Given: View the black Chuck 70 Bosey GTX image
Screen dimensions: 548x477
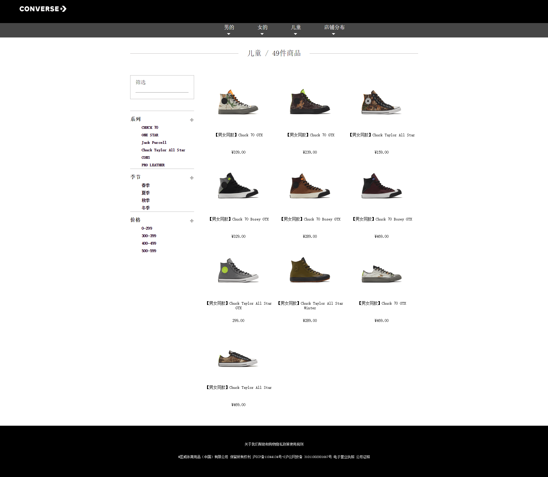Looking at the screenshot, I should (238, 186).
